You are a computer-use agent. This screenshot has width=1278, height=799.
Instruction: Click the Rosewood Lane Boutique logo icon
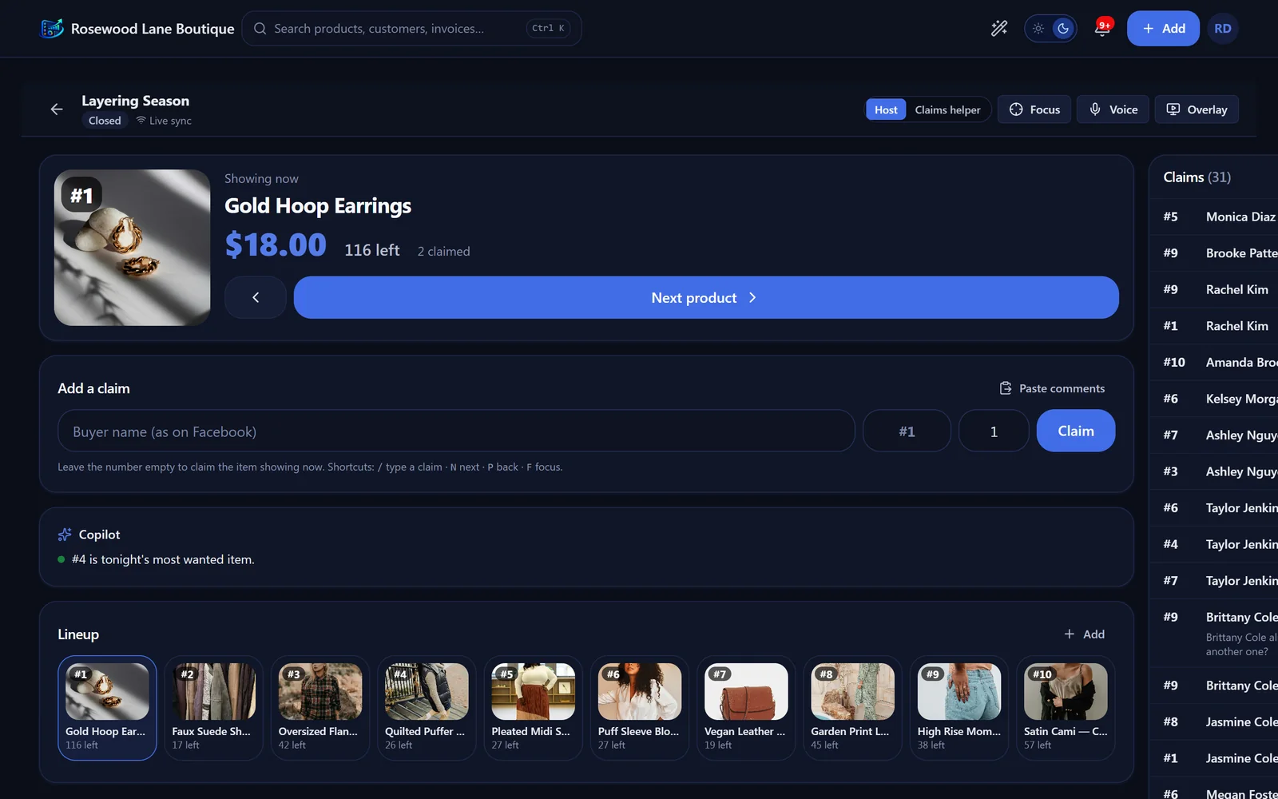pos(52,29)
